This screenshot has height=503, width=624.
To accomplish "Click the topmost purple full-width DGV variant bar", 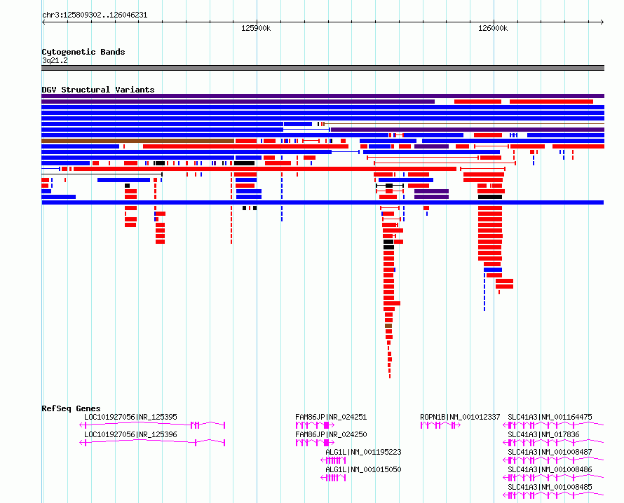I will click(x=323, y=96).
